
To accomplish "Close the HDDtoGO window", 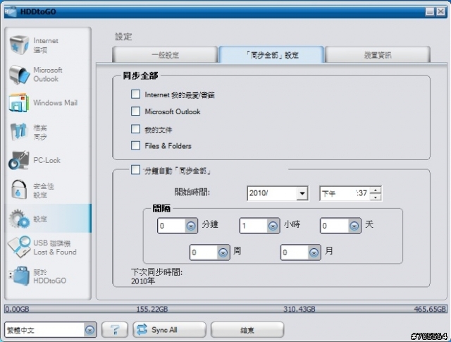I will point(440,11).
